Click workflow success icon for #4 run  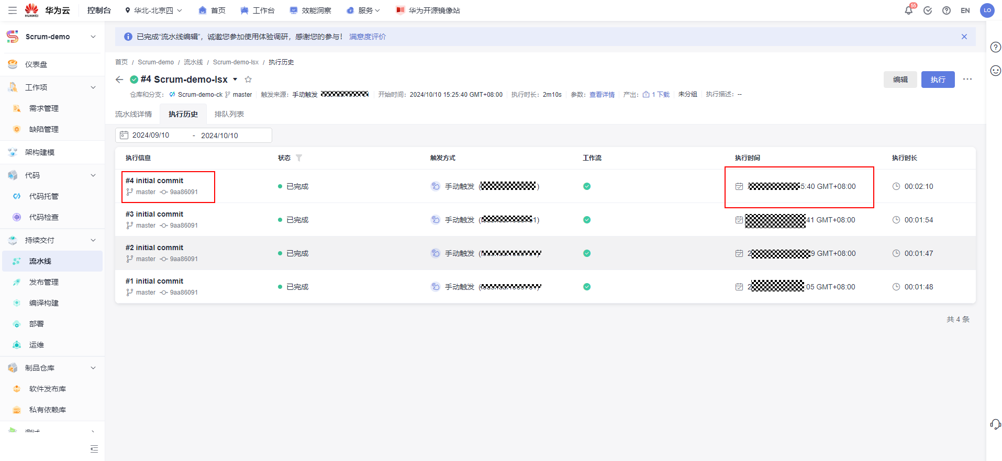[x=587, y=186]
